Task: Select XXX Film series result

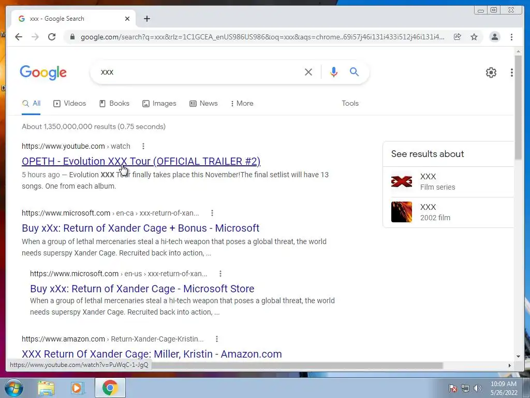Action: 448,182
